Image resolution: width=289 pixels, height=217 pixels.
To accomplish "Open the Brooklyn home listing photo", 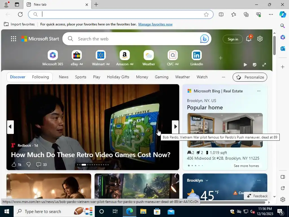I will 225,130.
